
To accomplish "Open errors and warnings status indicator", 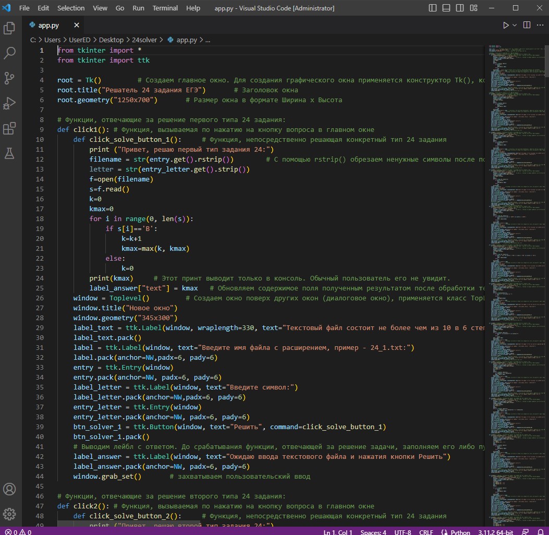I will [18, 532].
